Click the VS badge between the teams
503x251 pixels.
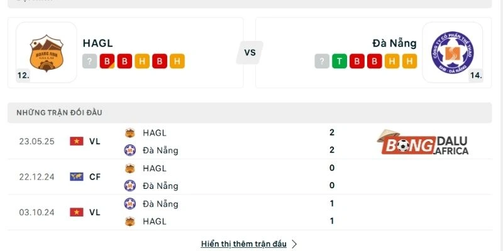tap(250, 53)
